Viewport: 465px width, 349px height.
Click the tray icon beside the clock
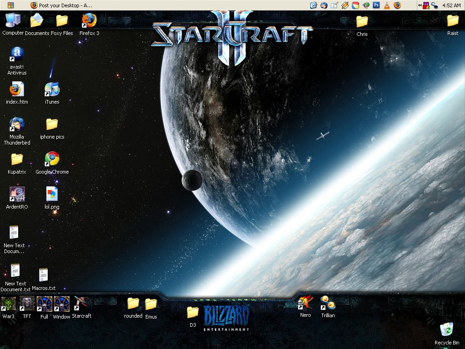point(435,5)
